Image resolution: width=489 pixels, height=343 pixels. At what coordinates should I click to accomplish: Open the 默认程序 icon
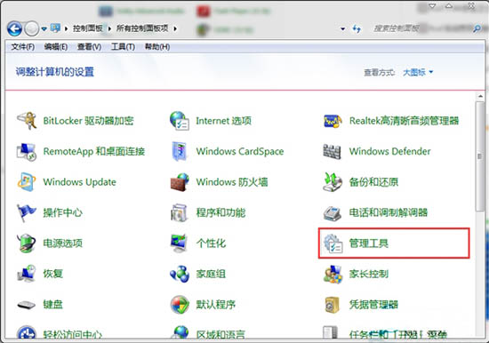coord(180,304)
